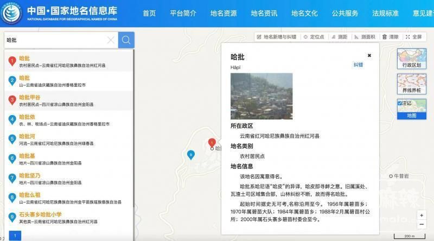
Task: Click the 清除 trash clear tool
Action: point(391,37)
